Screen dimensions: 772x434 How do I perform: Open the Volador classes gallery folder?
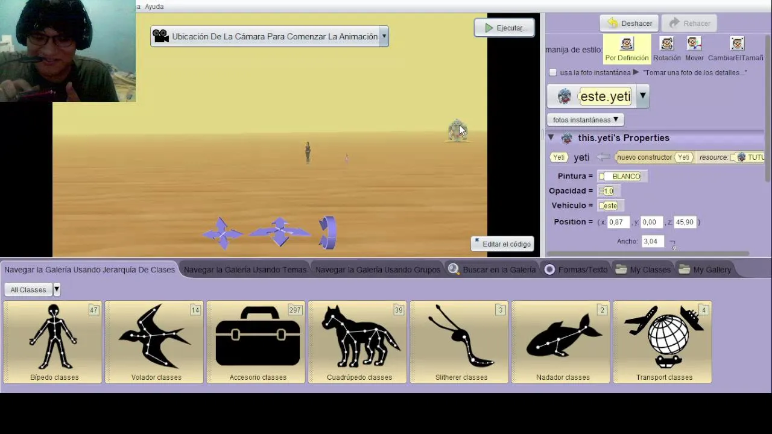(155, 342)
